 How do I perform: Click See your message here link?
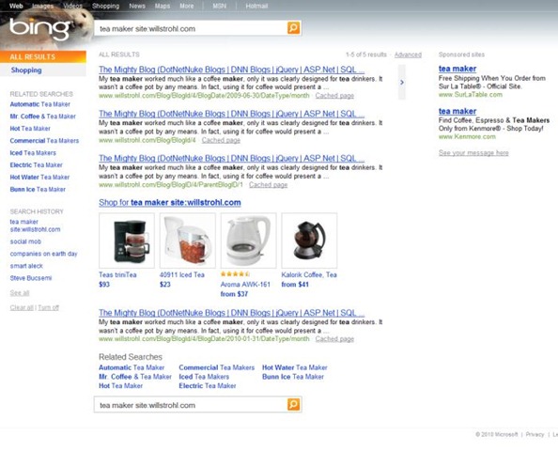[x=473, y=153]
